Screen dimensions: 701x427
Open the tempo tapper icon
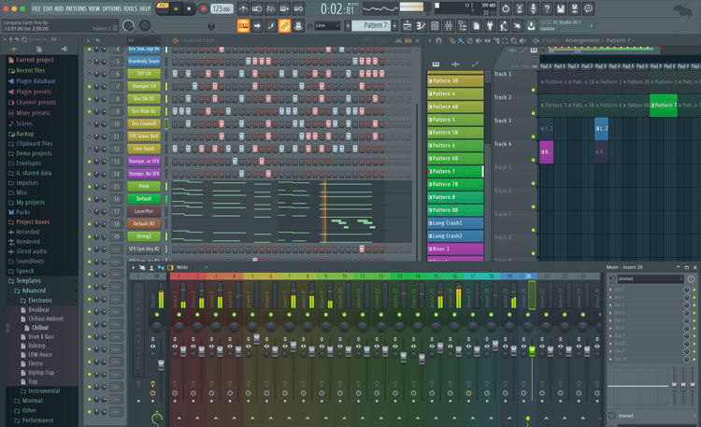504,26
